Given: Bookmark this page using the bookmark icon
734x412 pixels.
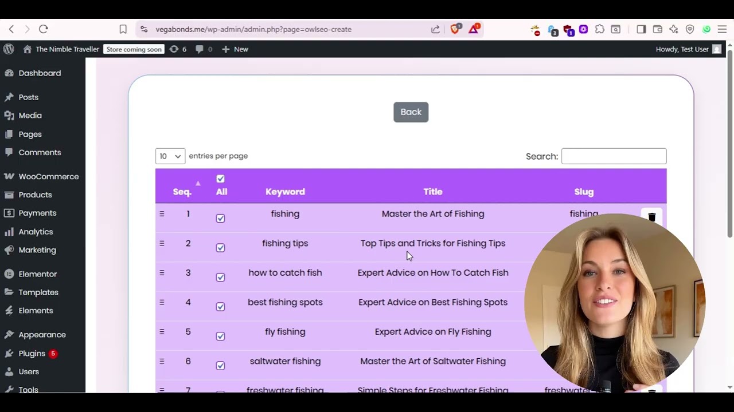Looking at the screenshot, I should tap(123, 29).
